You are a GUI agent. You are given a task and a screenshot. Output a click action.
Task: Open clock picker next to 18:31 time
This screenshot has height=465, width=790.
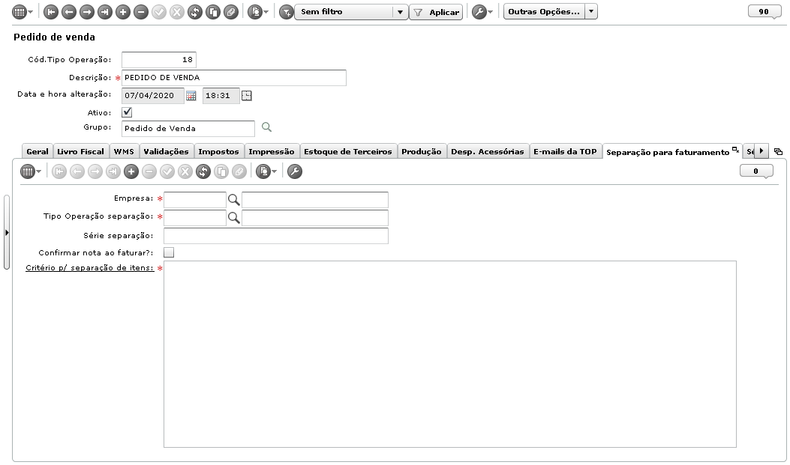point(246,96)
